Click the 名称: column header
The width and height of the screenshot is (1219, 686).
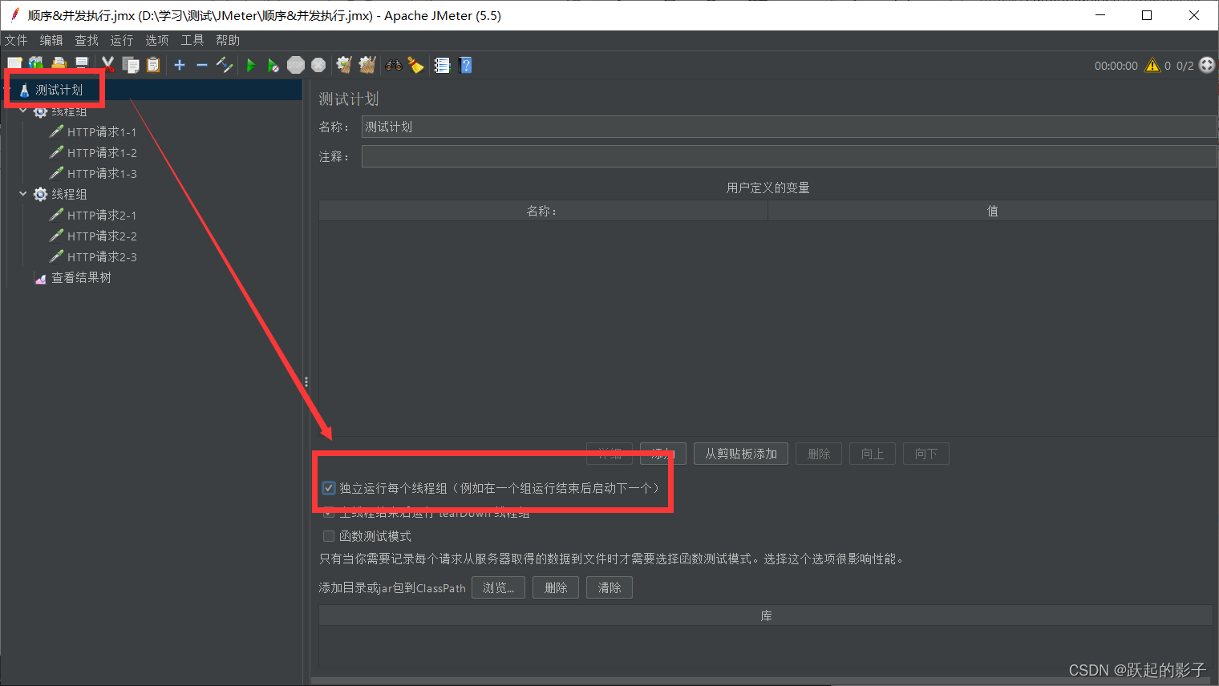tap(543, 211)
